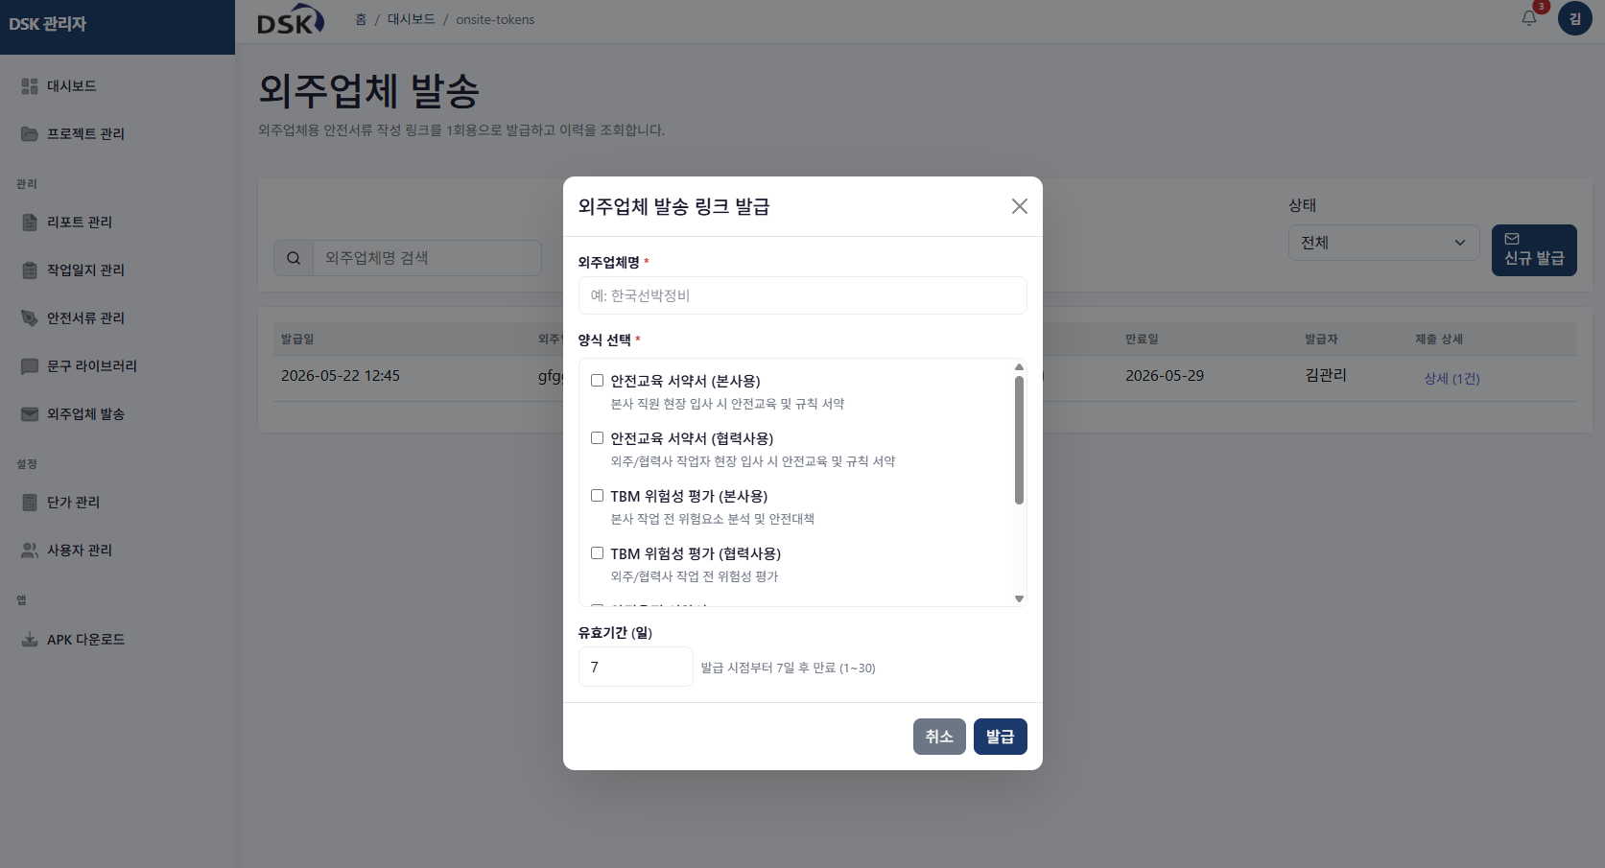1605x868 pixels.
Task: Click the search magnifier icon
Action: tap(294, 258)
